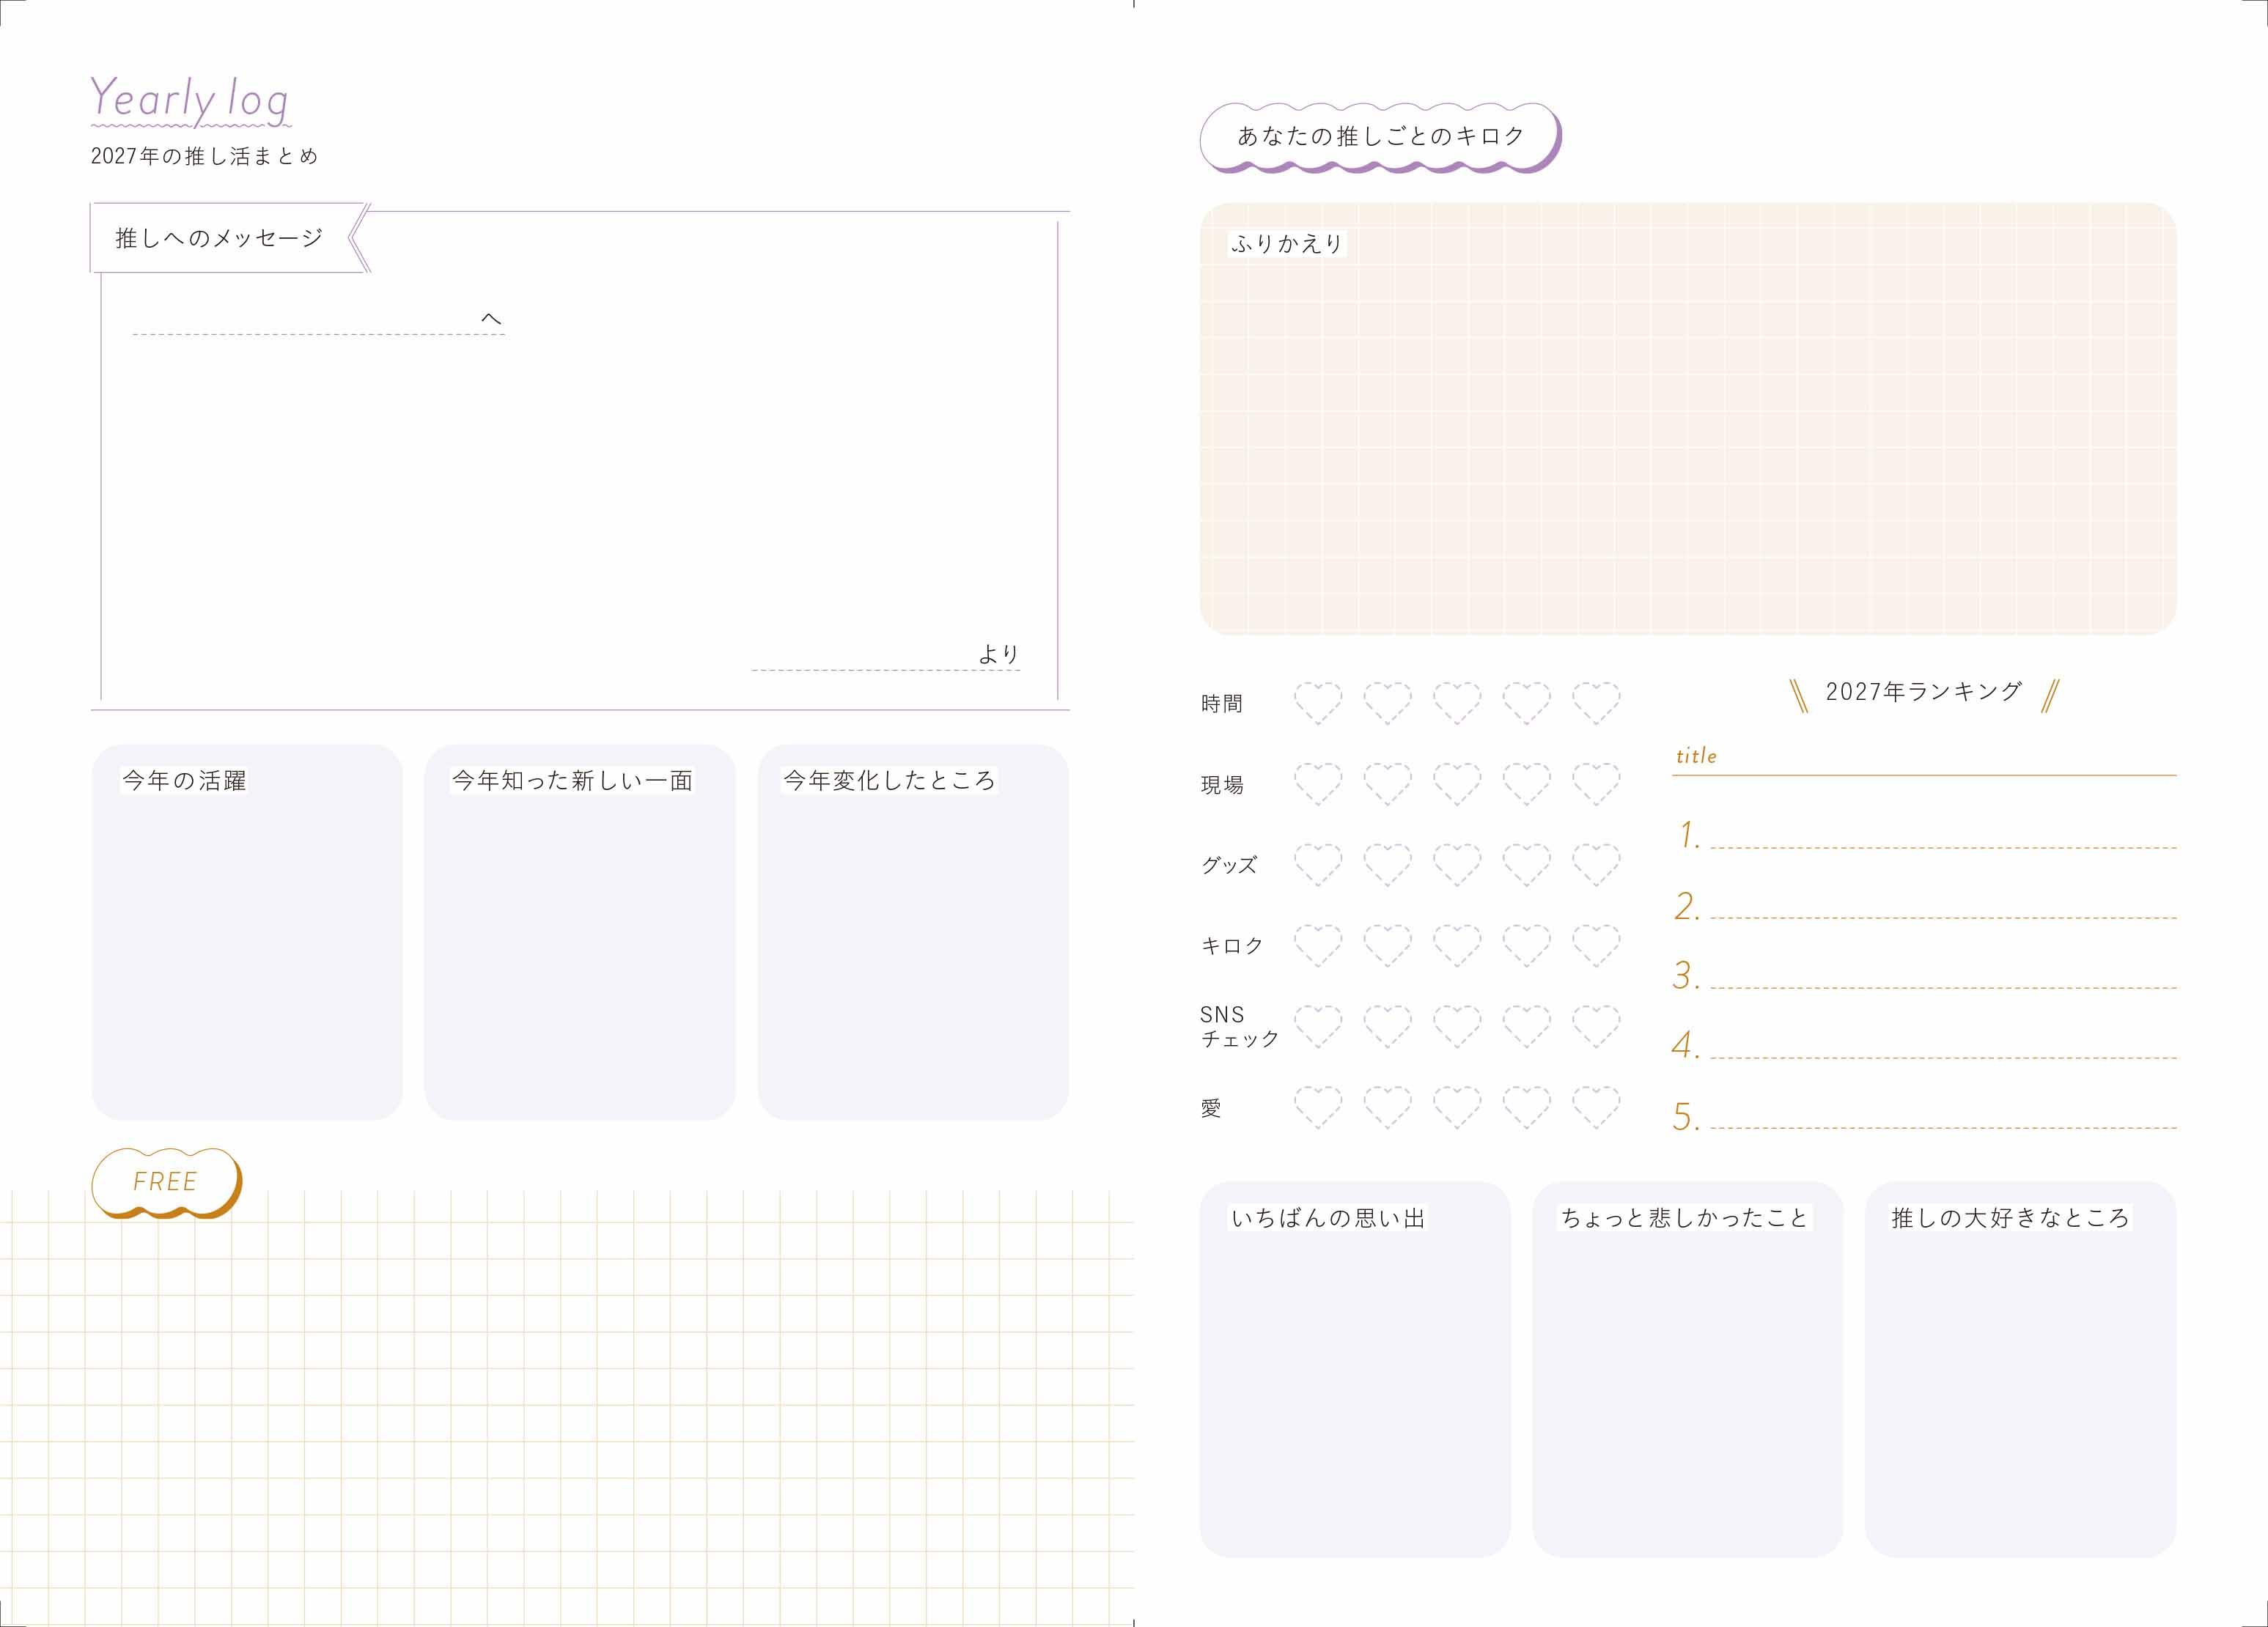Click the second heart in the キロク row

click(x=1388, y=946)
